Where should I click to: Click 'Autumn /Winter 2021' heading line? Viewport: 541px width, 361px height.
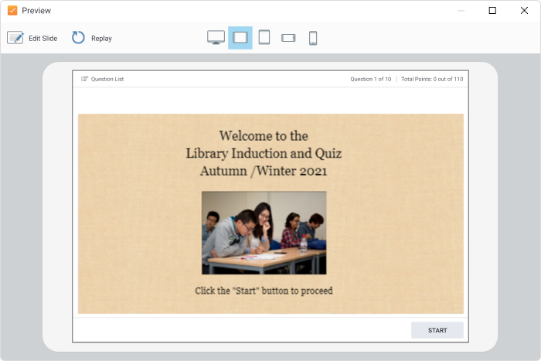264,171
